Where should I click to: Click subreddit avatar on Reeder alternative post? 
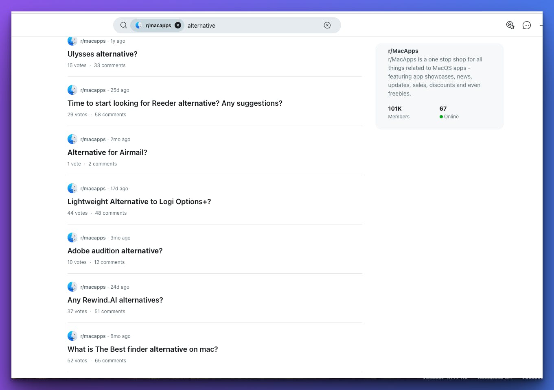tap(72, 90)
